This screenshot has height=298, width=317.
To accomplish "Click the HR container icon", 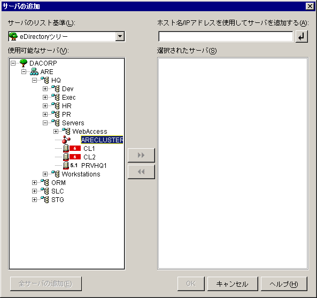I will tap(56, 106).
